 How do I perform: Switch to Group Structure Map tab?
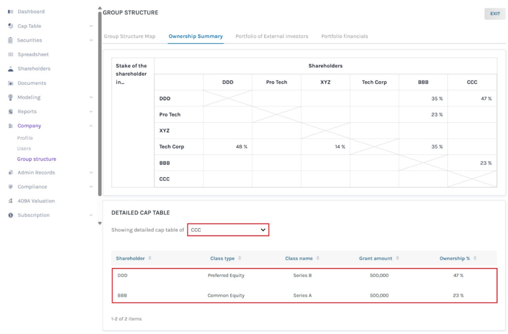129,36
